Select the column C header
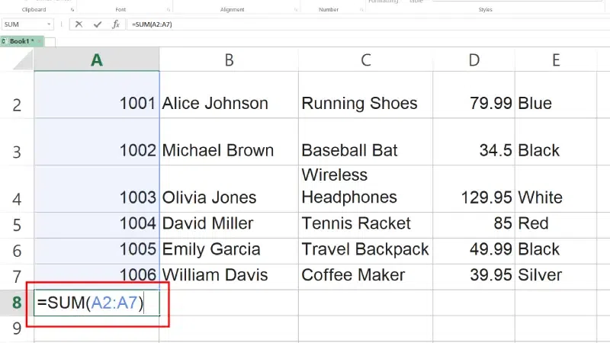 point(365,60)
